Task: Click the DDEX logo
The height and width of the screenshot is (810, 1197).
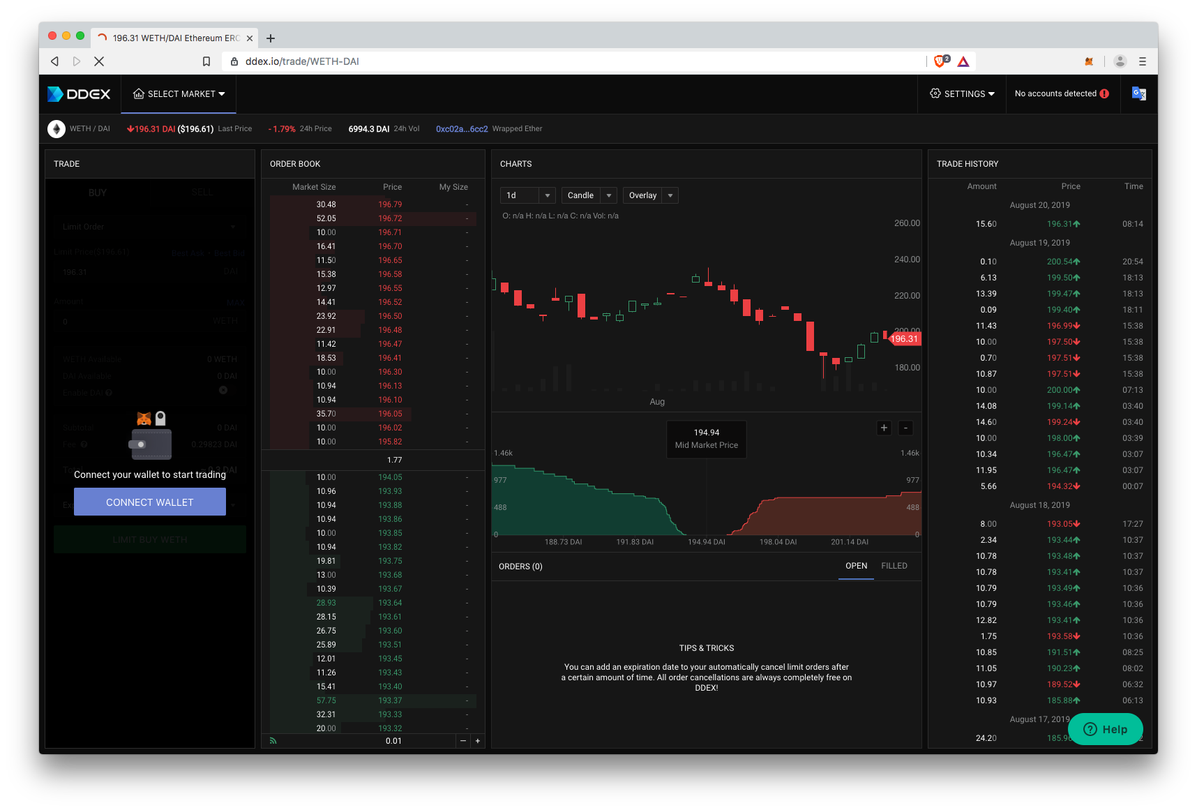Action: 79,94
